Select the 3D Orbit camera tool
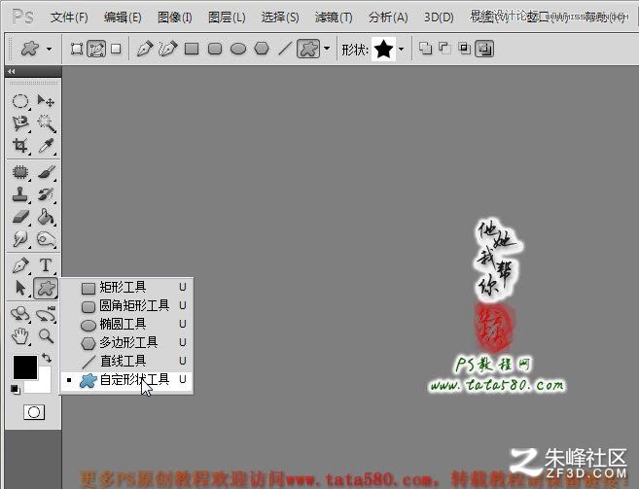This screenshot has width=639, height=489. (x=46, y=314)
